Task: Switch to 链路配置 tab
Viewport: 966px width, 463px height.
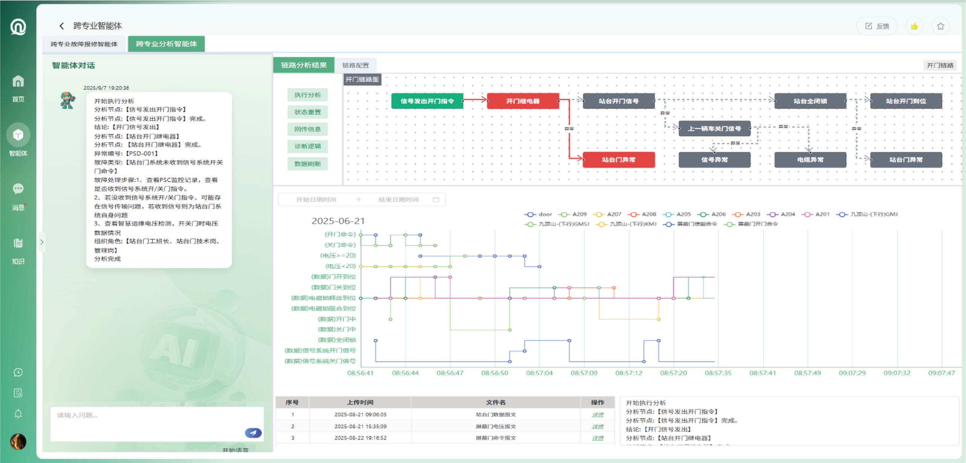Action: [355, 65]
